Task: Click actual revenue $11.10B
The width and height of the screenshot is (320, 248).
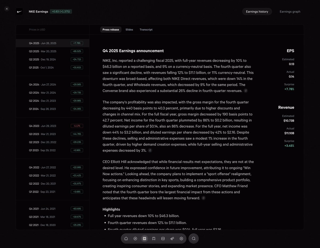Action: coord(289,133)
